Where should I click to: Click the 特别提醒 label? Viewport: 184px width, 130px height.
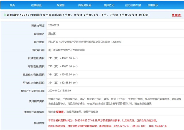point(39,123)
